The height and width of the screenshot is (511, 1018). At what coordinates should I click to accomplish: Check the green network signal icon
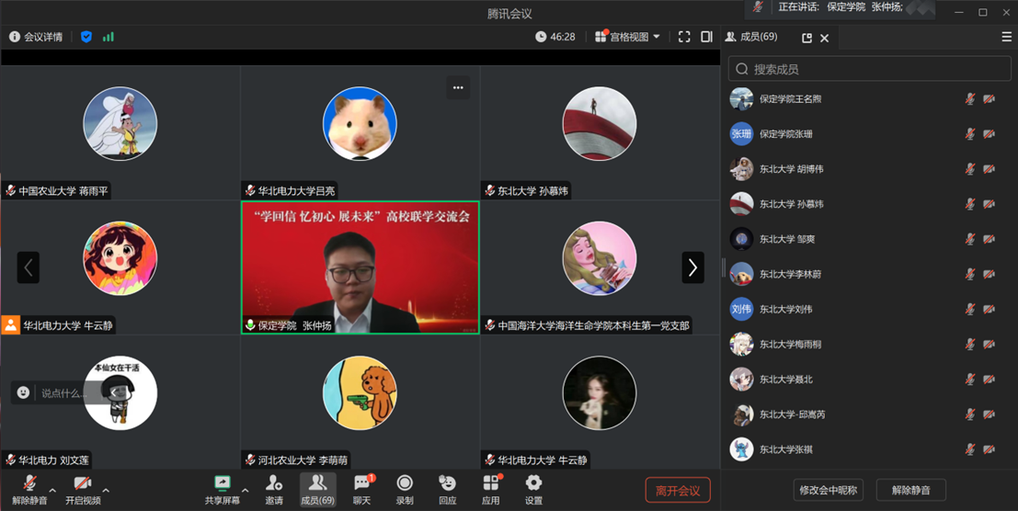click(109, 37)
